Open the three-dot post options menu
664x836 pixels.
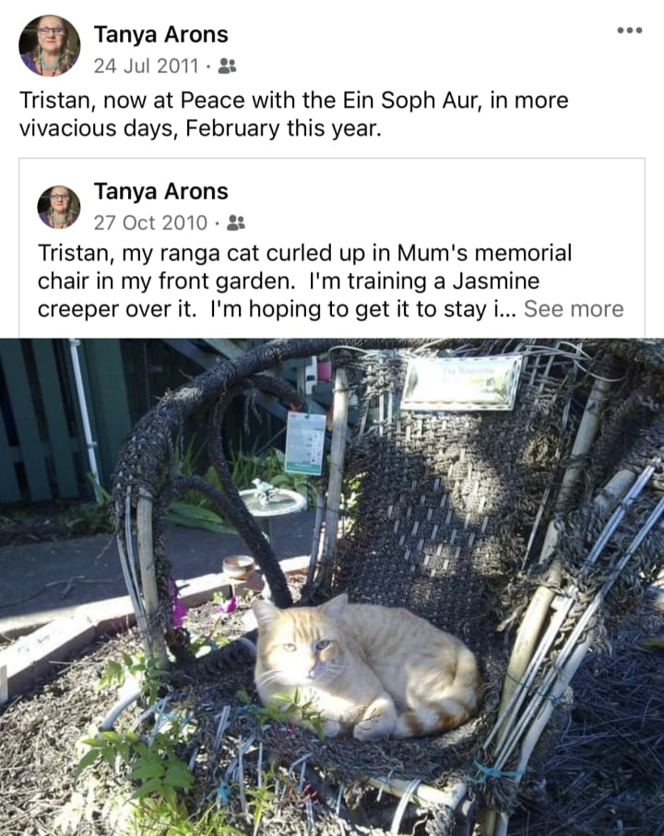[x=629, y=30]
